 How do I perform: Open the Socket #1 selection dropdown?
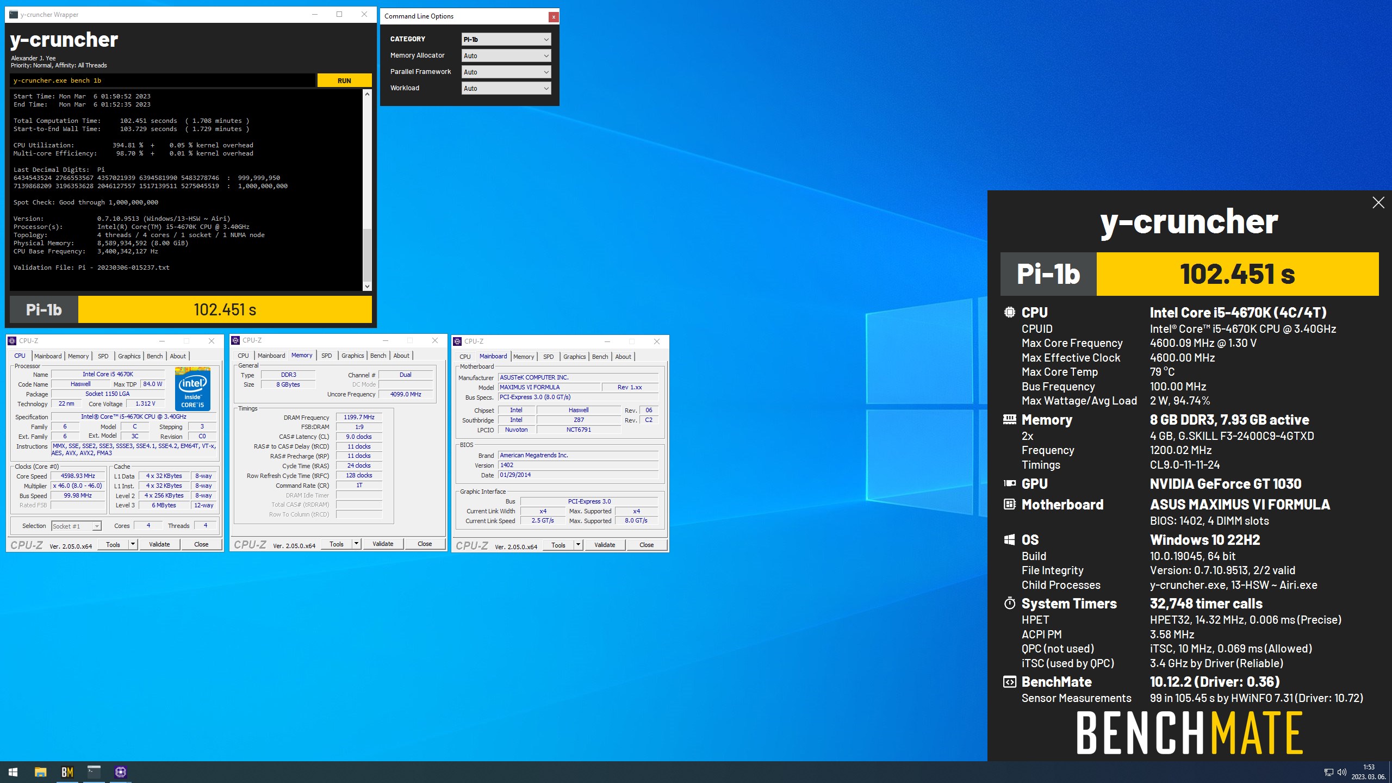pyautogui.click(x=76, y=526)
